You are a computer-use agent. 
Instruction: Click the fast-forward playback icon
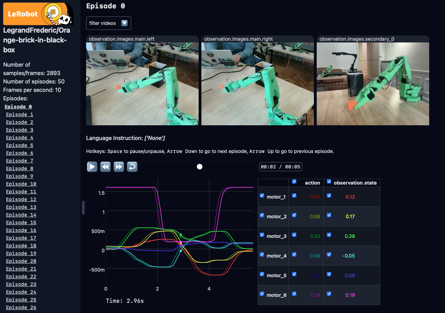119,166
